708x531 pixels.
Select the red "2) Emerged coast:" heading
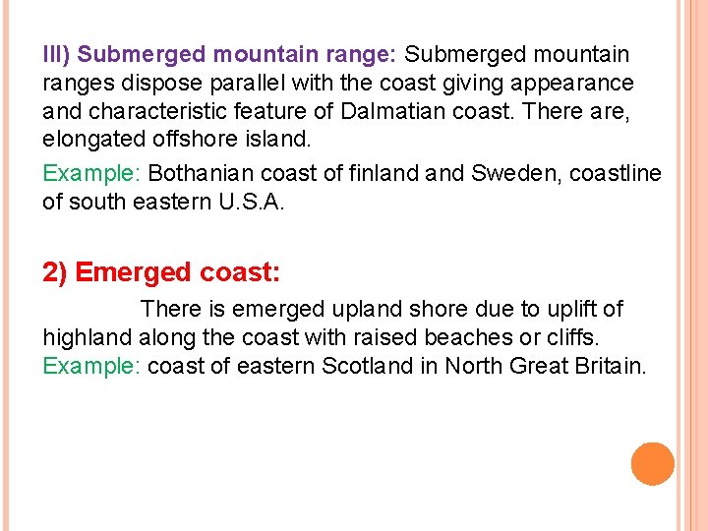click(161, 270)
